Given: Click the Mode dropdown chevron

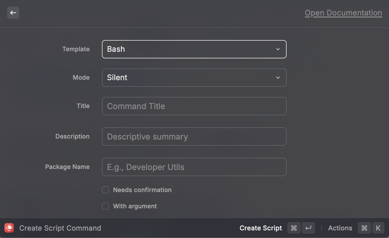Looking at the screenshot, I should pyautogui.click(x=278, y=78).
